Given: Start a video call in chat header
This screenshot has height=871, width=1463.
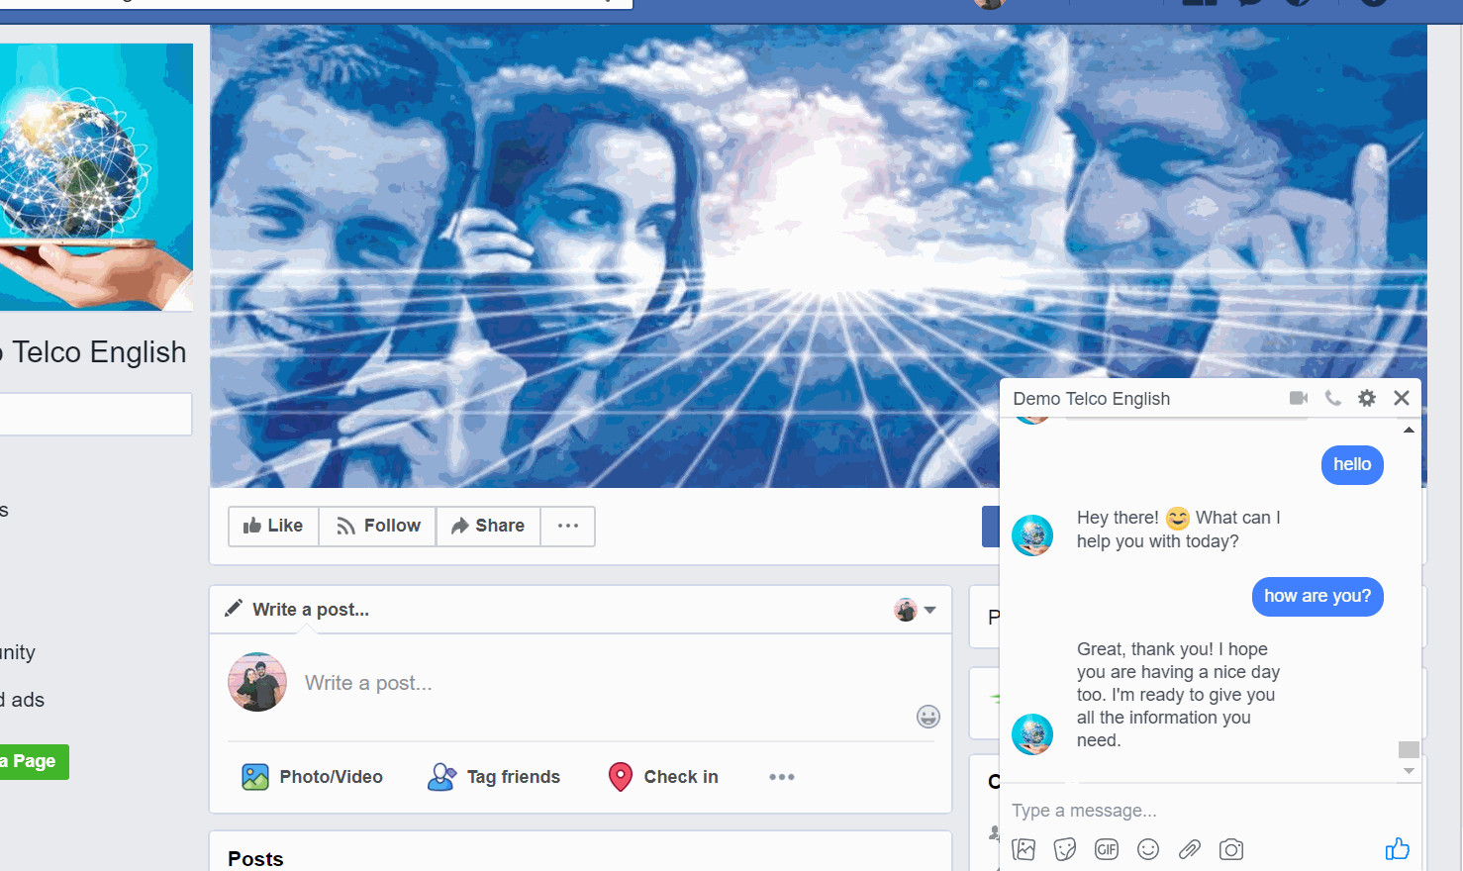Looking at the screenshot, I should [x=1299, y=398].
